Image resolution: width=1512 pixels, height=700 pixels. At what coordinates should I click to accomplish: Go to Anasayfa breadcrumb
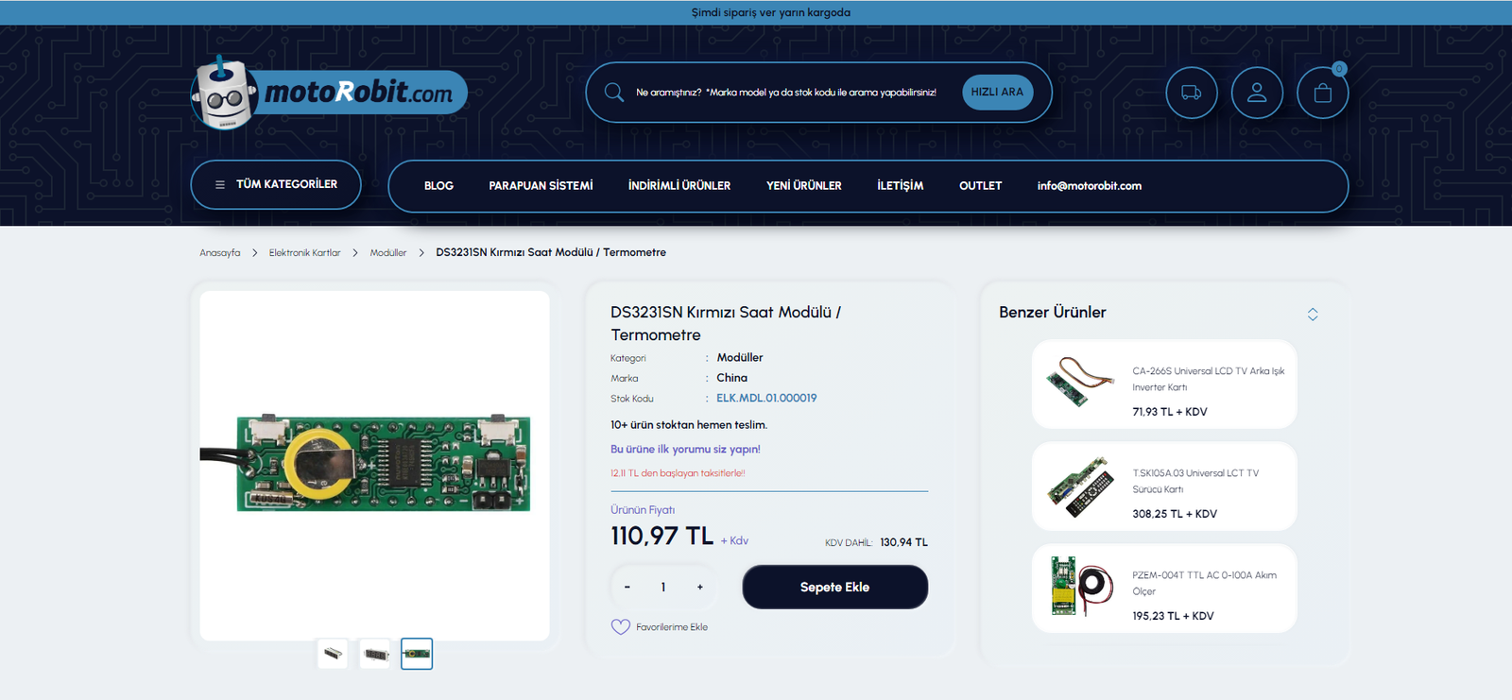220,253
